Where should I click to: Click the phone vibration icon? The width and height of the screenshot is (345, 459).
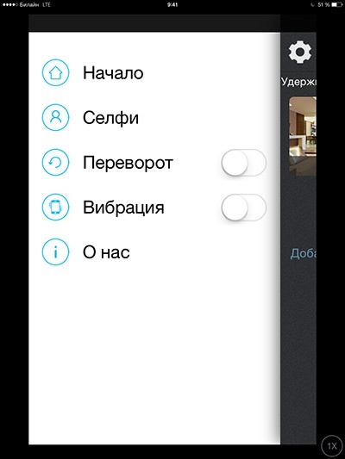(x=55, y=207)
